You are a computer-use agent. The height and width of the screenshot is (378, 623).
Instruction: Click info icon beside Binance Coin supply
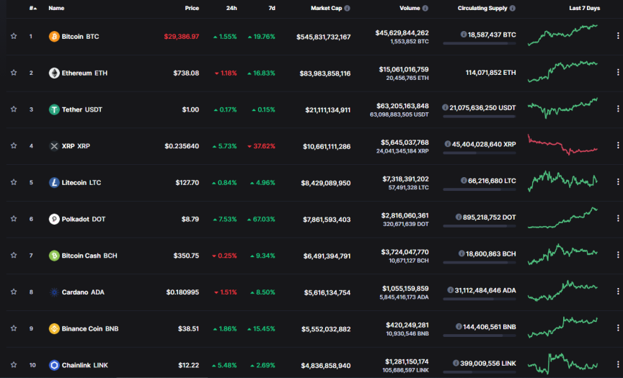(x=459, y=326)
